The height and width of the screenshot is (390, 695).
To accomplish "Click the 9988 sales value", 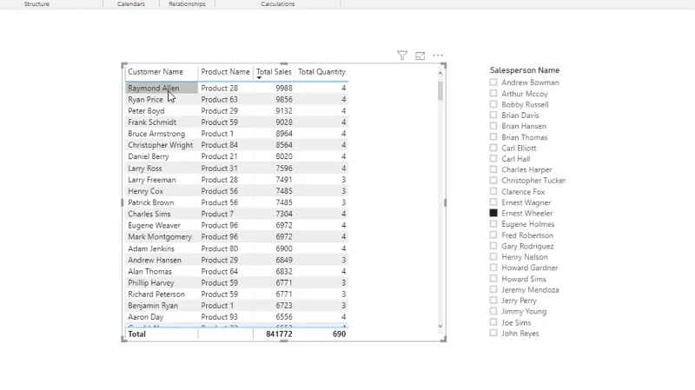I will (x=284, y=89).
